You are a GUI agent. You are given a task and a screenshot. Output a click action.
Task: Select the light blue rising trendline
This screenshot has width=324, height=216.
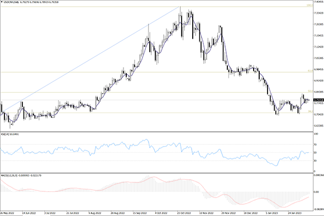(91, 59)
